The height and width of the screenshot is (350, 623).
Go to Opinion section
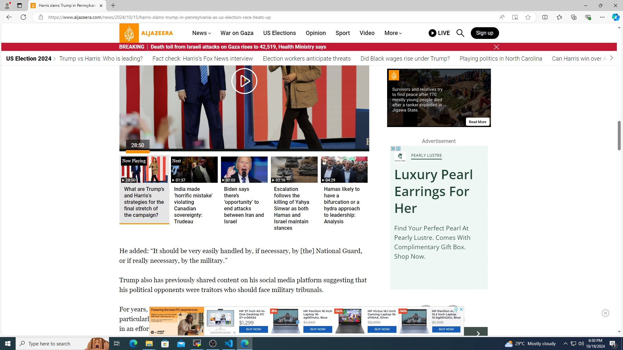[x=316, y=33]
